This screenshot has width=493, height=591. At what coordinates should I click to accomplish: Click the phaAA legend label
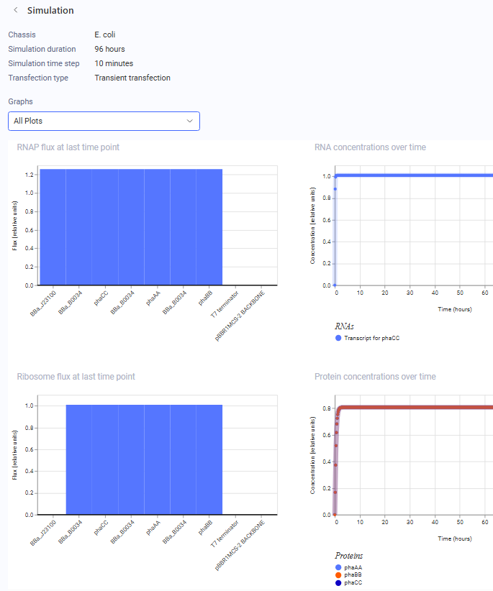click(353, 567)
